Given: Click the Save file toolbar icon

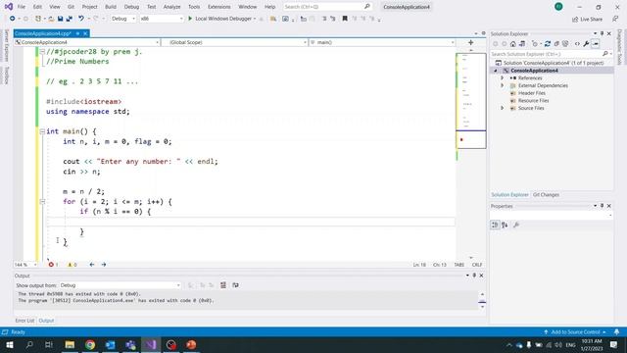Looking at the screenshot, I should click(x=61, y=19).
